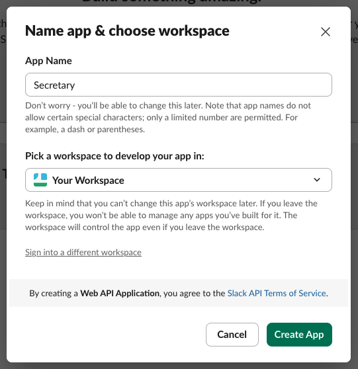Close the Name app dialog with X
Viewport: 358px width, 369px height.
pos(326,32)
